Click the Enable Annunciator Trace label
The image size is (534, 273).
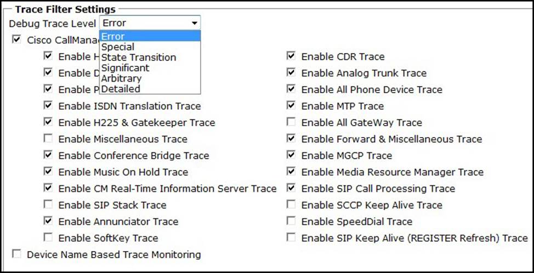118,221
